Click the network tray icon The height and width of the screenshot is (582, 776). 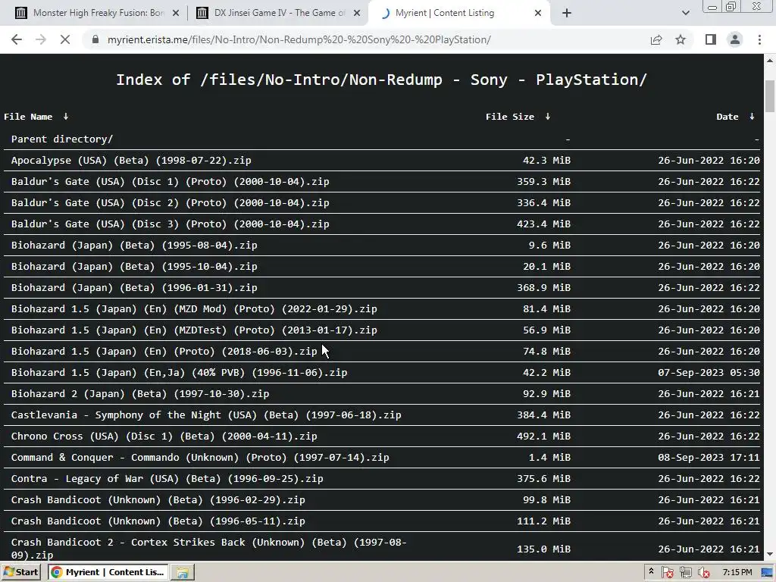(x=685, y=573)
